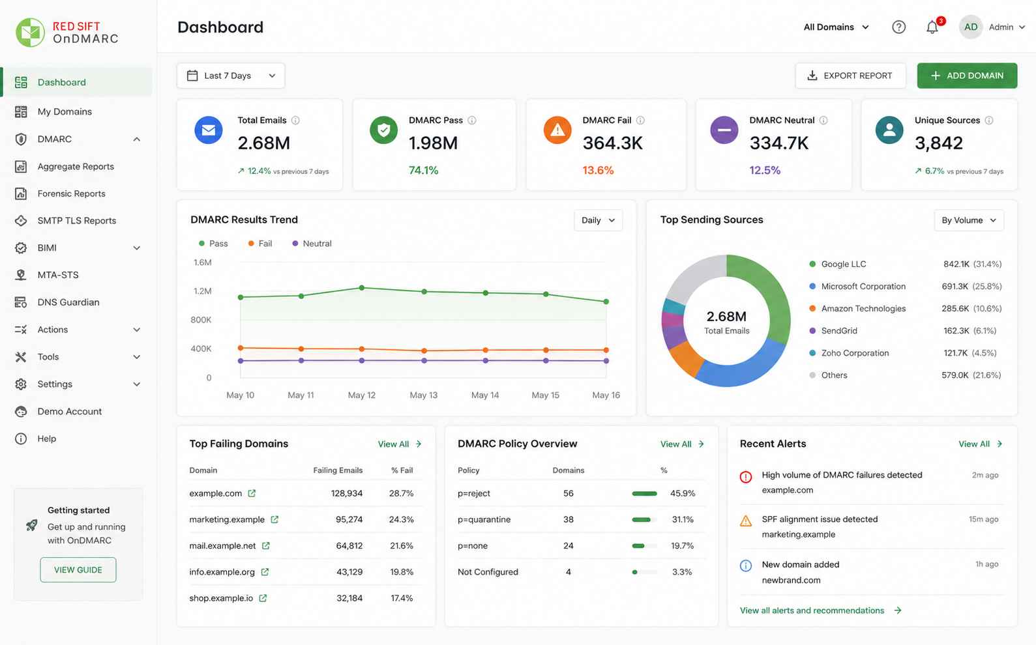This screenshot has width=1036, height=645.
Task: Click the Add Domain button
Action: point(967,76)
